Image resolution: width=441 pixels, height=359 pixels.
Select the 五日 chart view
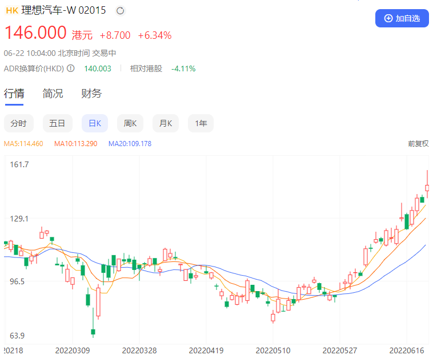(x=57, y=123)
